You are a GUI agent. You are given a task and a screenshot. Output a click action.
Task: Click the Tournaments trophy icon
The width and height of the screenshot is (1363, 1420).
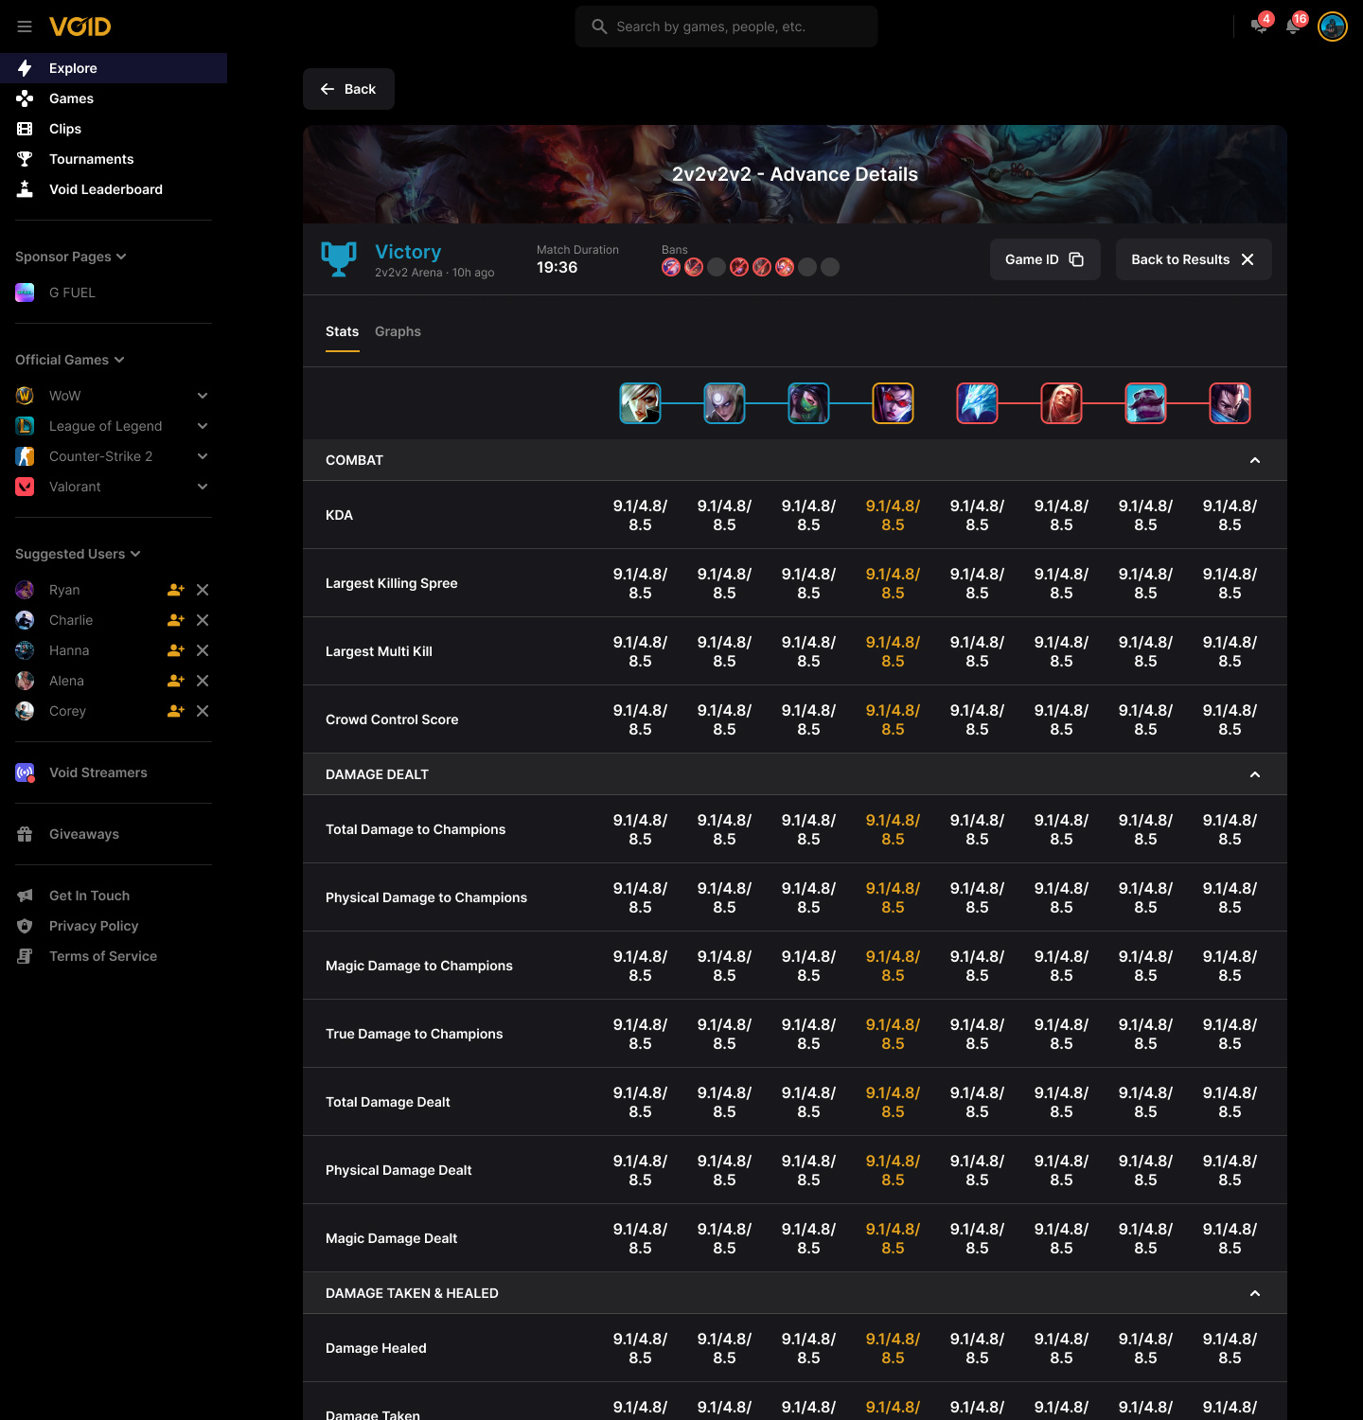click(x=25, y=159)
